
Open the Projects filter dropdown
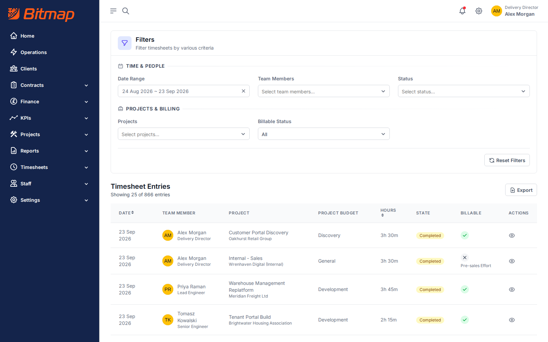pos(184,134)
